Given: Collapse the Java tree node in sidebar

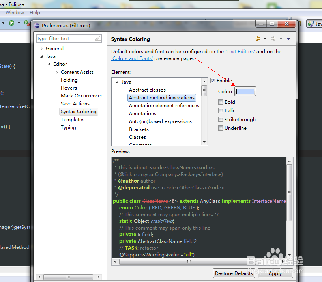Looking at the screenshot, I should click(41, 56).
